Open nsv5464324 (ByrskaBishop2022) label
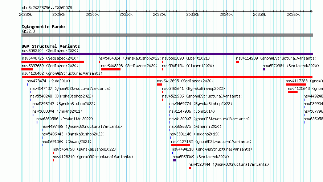The width and height of the screenshot is (323, 182). tap(130, 58)
